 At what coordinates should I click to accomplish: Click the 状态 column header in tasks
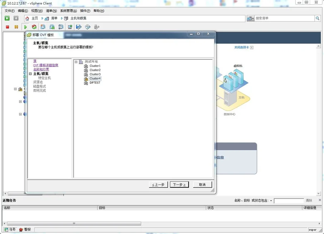click(254, 208)
